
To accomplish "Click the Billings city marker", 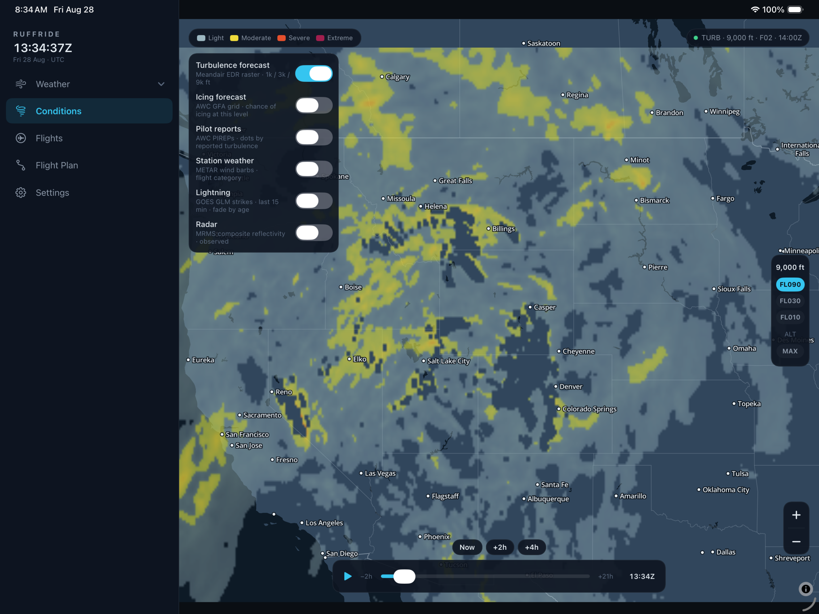I will [489, 229].
